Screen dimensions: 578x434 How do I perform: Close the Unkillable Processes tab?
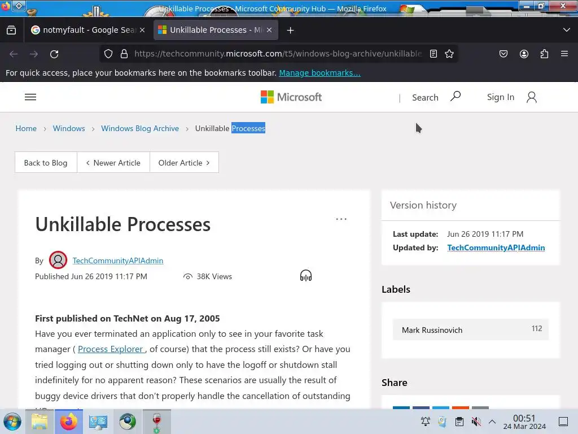click(x=269, y=30)
